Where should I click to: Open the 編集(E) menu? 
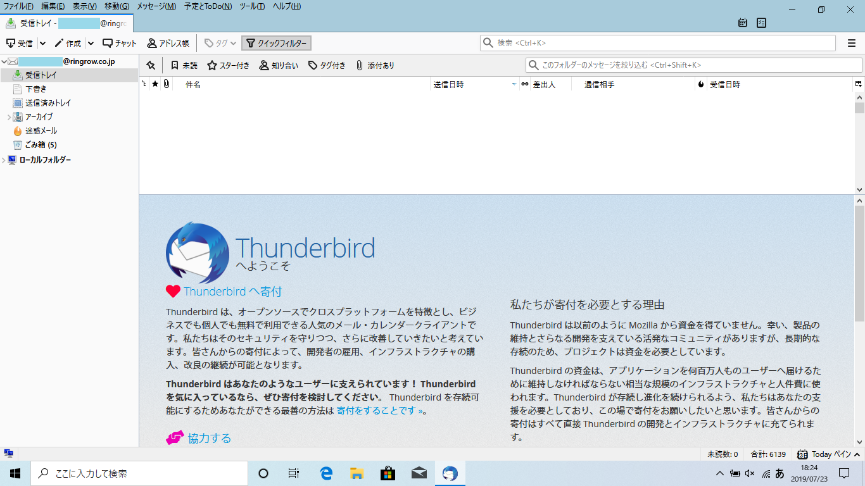point(53,6)
